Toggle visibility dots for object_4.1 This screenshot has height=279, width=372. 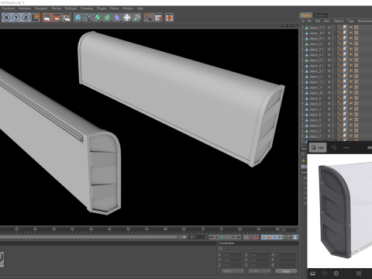(332, 66)
